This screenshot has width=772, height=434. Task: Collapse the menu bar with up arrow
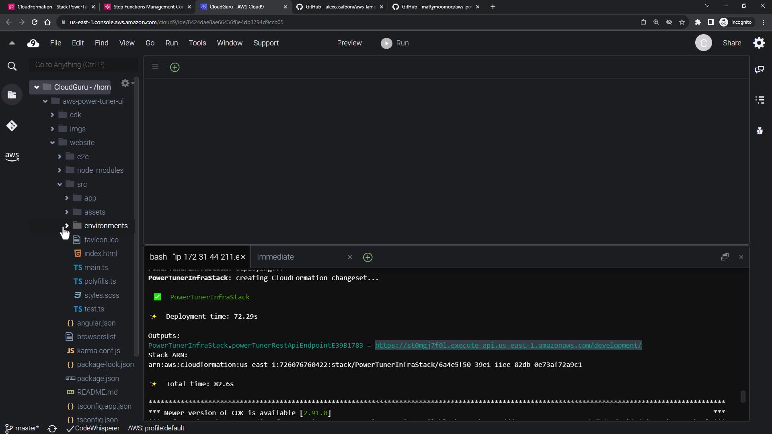(x=12, y=43)
